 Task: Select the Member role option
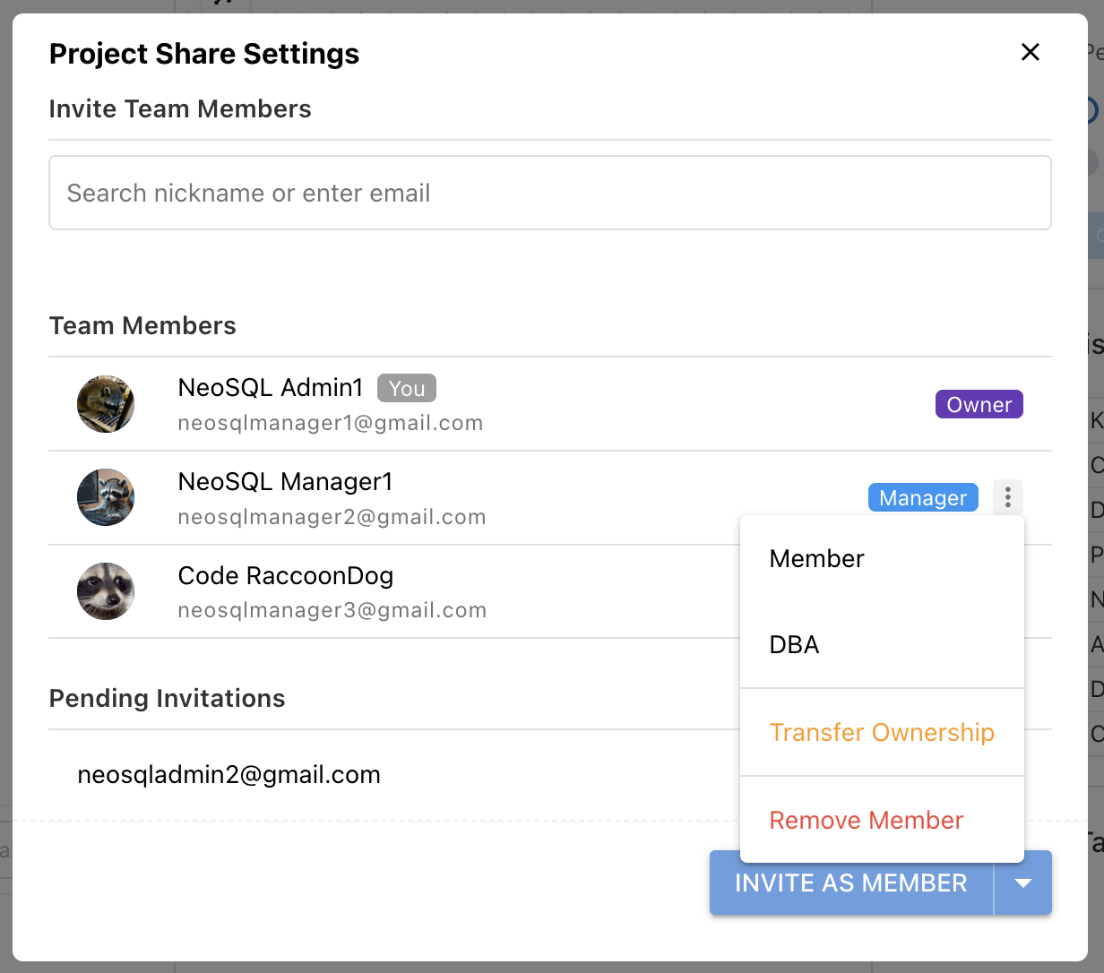click(x=882, y=559)
